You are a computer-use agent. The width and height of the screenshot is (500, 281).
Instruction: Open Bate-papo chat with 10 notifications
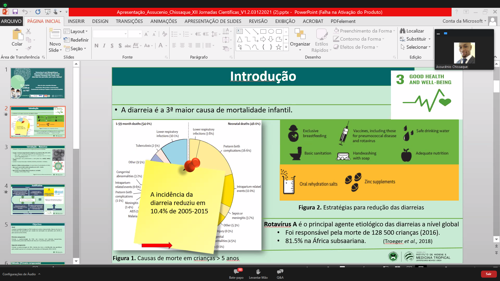click(236, 272)
